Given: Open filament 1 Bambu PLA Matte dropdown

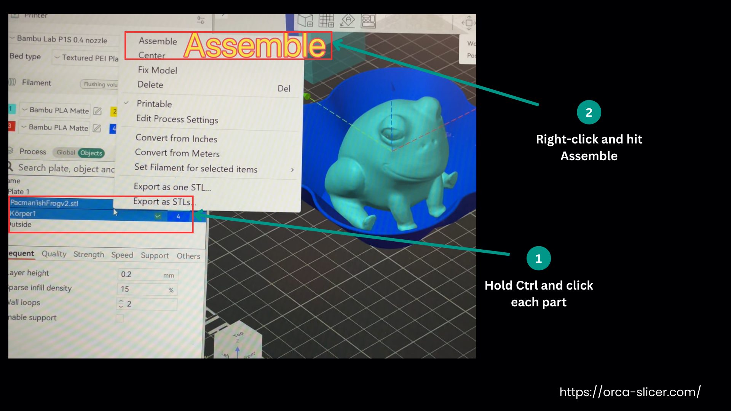Looking at the screenshot, I should coord(55,110).
